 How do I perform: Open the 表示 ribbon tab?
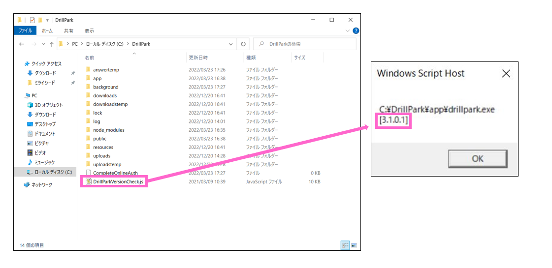pyautogui.click(x=89, y=30)
